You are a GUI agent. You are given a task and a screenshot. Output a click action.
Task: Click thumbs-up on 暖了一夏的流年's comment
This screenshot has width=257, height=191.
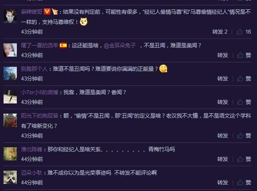[x=244, y=55]
